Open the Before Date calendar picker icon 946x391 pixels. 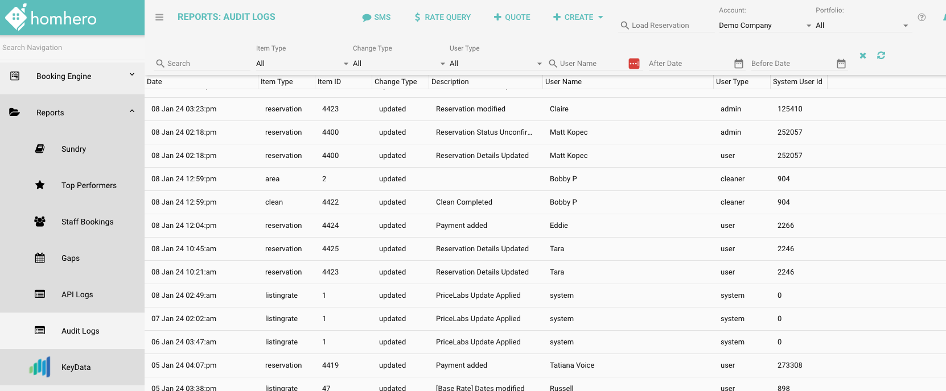click(841, 64)
